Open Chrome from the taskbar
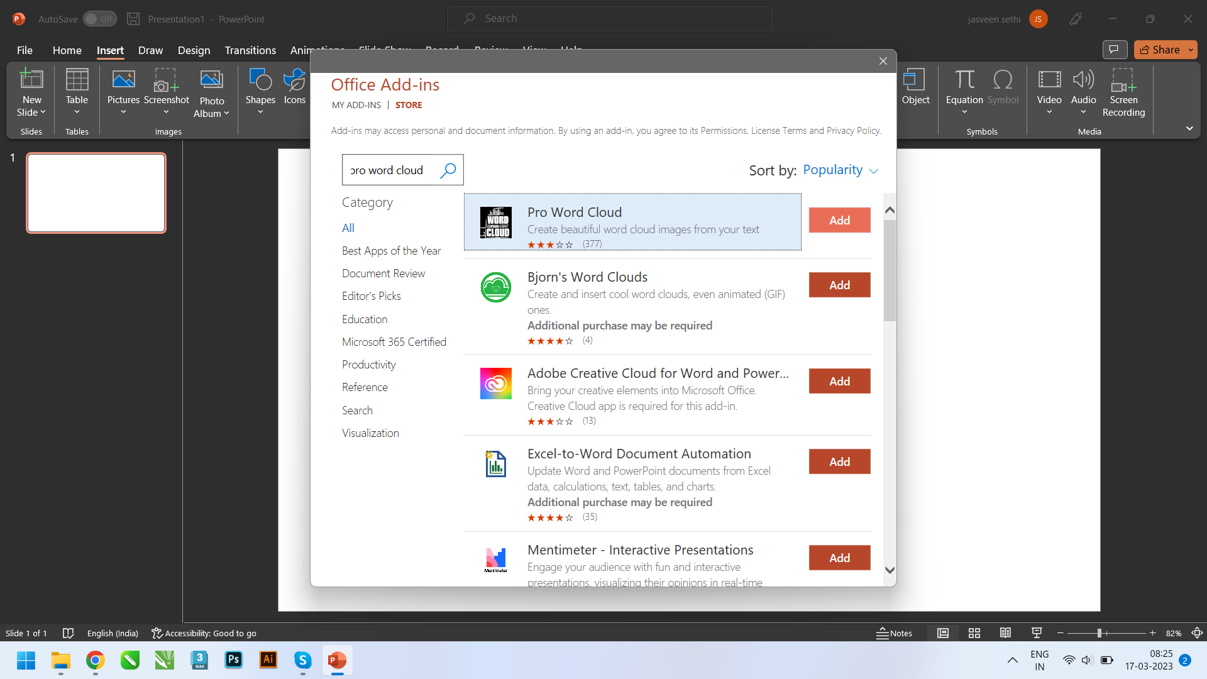This screenshot has height=679, width=1207. pos(95,660)
